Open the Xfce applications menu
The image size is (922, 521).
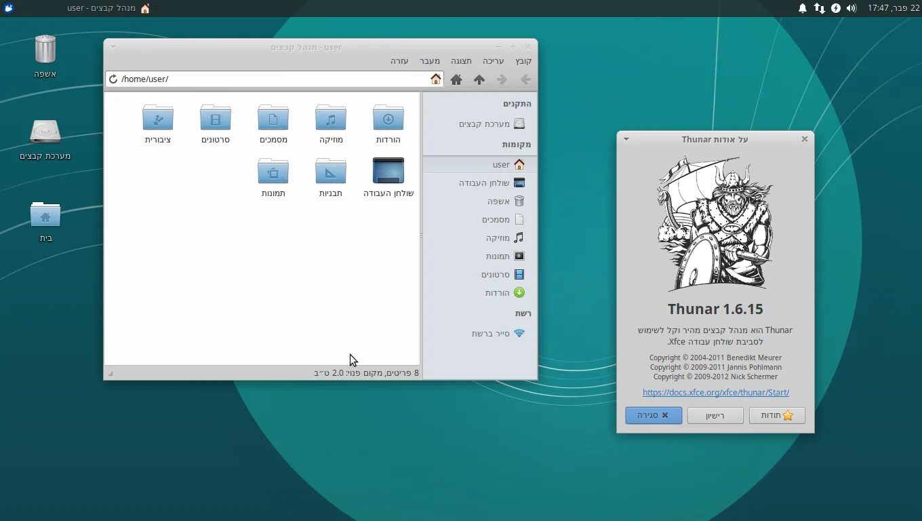coord(9,8)
